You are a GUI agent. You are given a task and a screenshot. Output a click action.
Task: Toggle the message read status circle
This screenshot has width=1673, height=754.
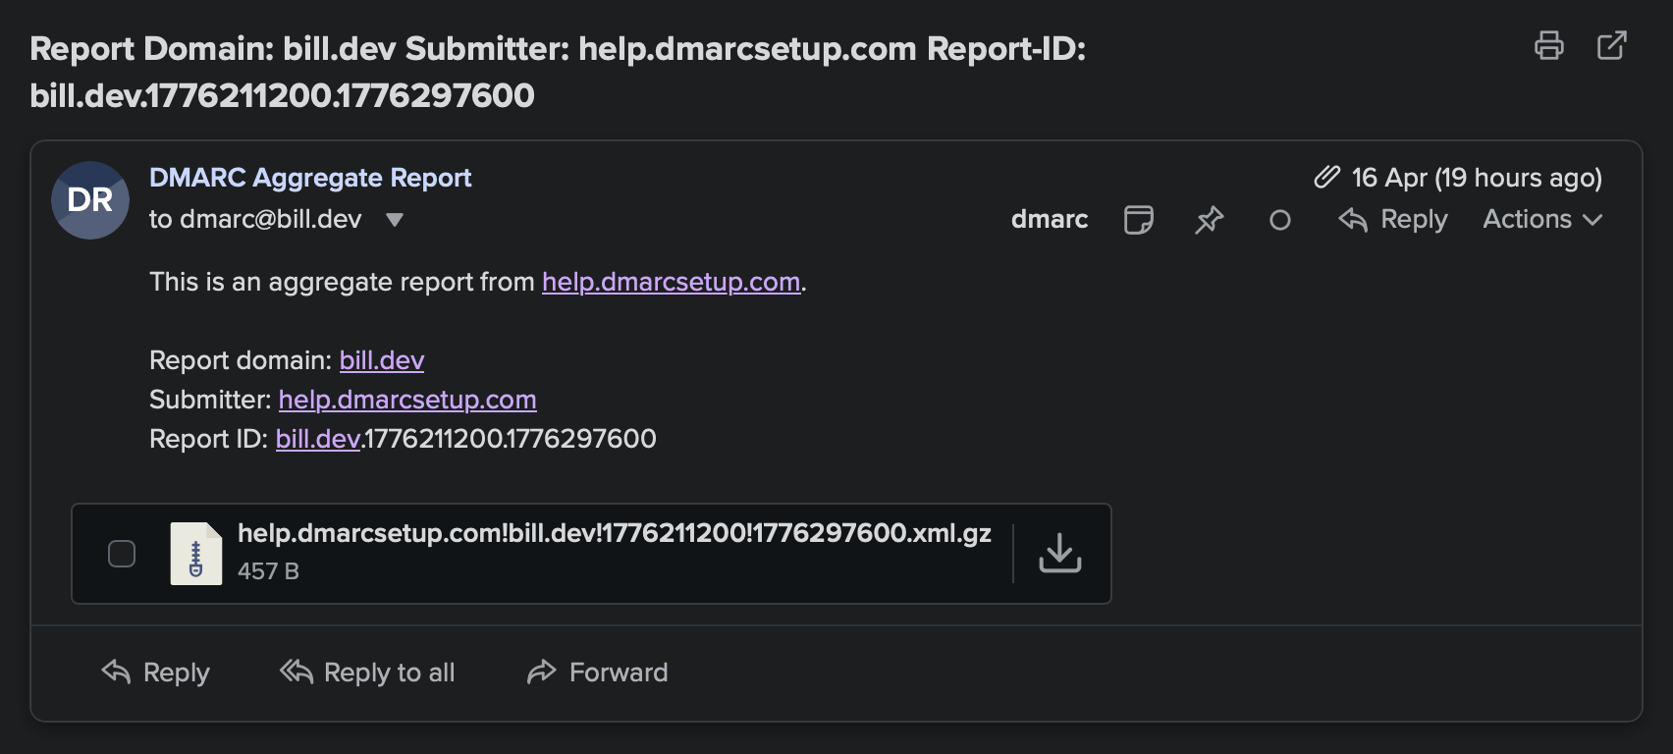click(1279, 221)
